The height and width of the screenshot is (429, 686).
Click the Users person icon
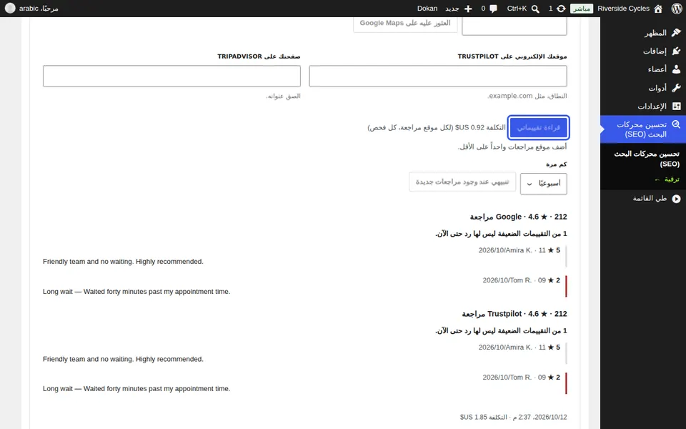pyautogui.click(x=676, y=69)
